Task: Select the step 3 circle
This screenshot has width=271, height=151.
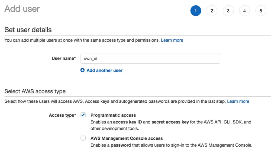Action: point(228,11)
